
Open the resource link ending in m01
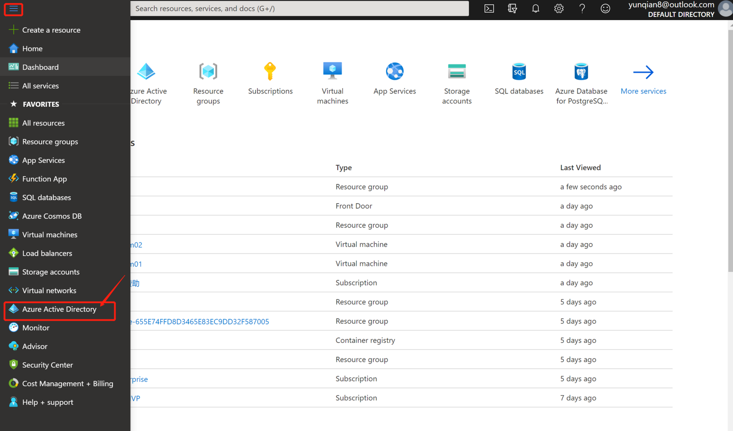point(136,264)
